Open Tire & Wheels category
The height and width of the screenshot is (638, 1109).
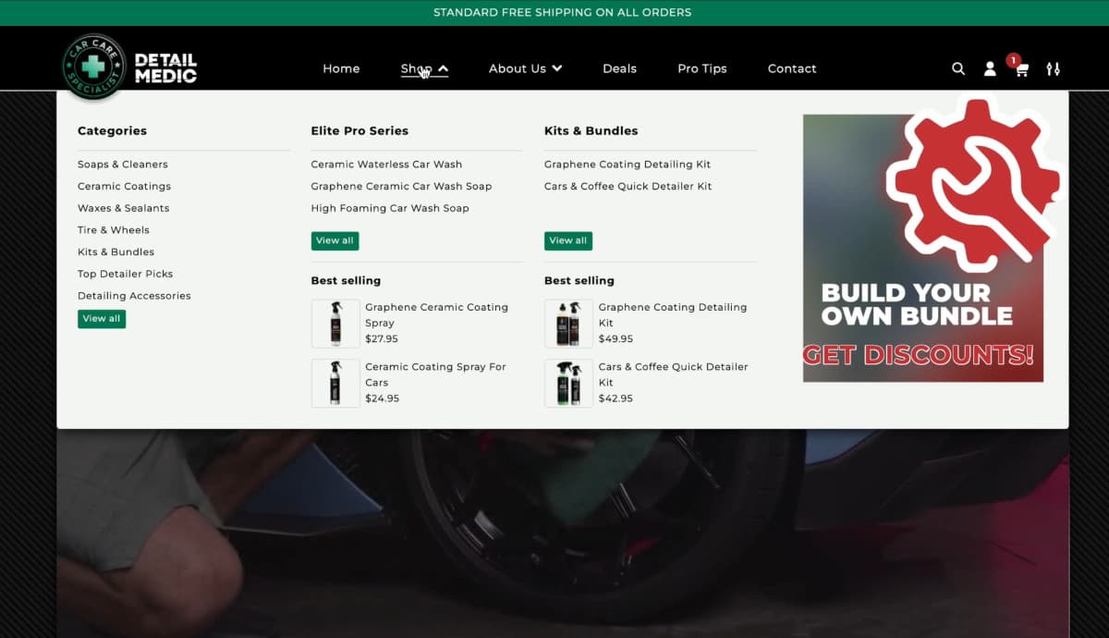pyautogui.click(x=114, y=229)
